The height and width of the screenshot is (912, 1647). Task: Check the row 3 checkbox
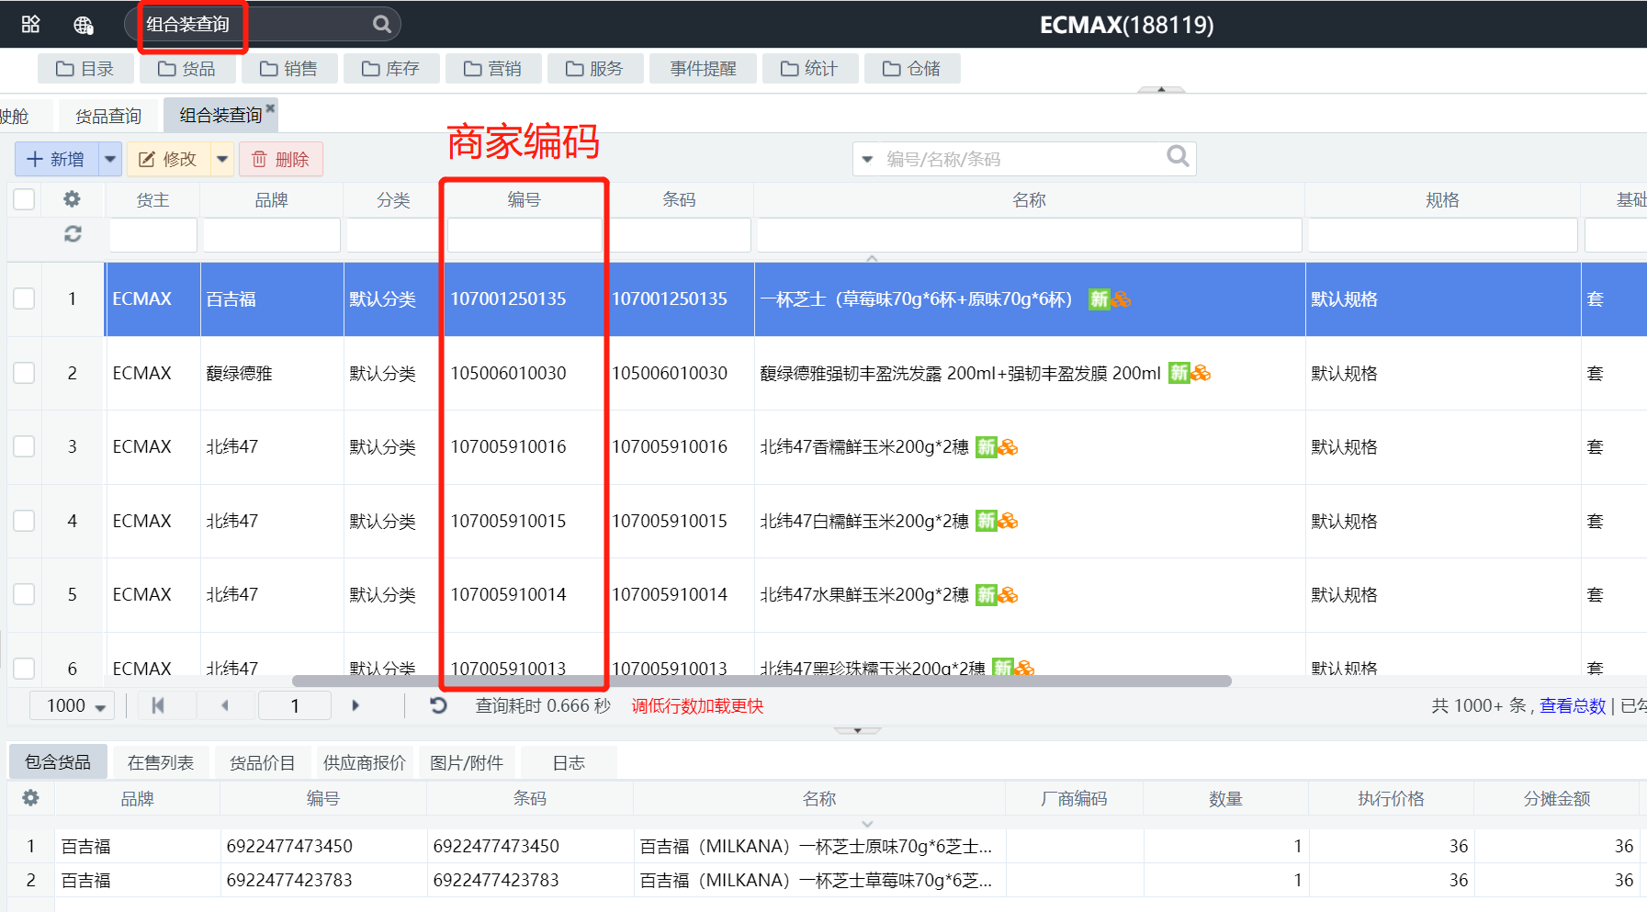[x=24, y=446]
